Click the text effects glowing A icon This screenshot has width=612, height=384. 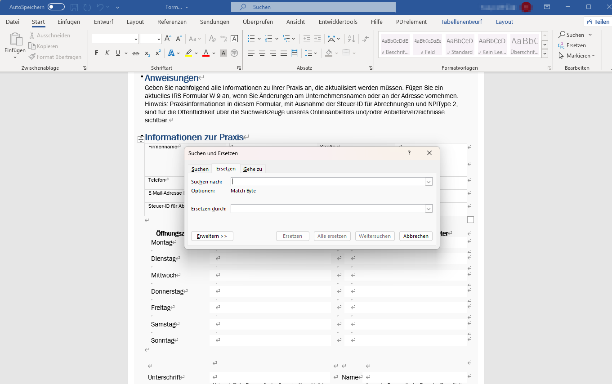click(171, 53)
